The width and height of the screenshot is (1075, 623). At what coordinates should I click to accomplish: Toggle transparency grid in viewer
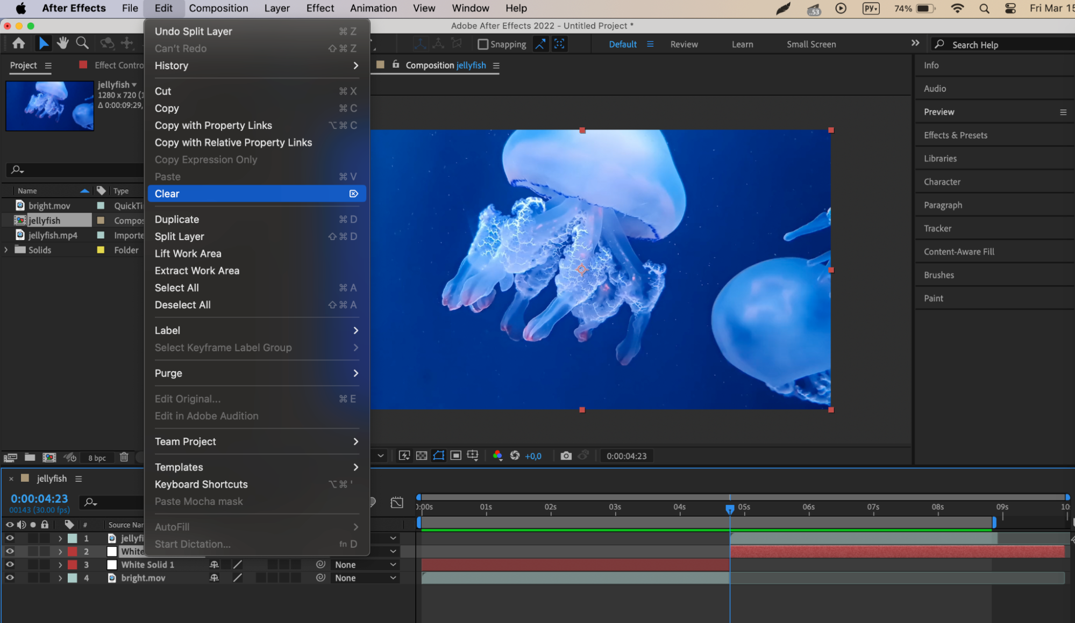pos(422,455)
